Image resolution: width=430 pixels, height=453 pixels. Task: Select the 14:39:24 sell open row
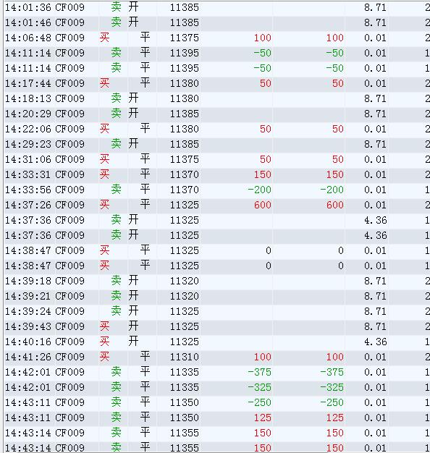click(x=217, y=311)
